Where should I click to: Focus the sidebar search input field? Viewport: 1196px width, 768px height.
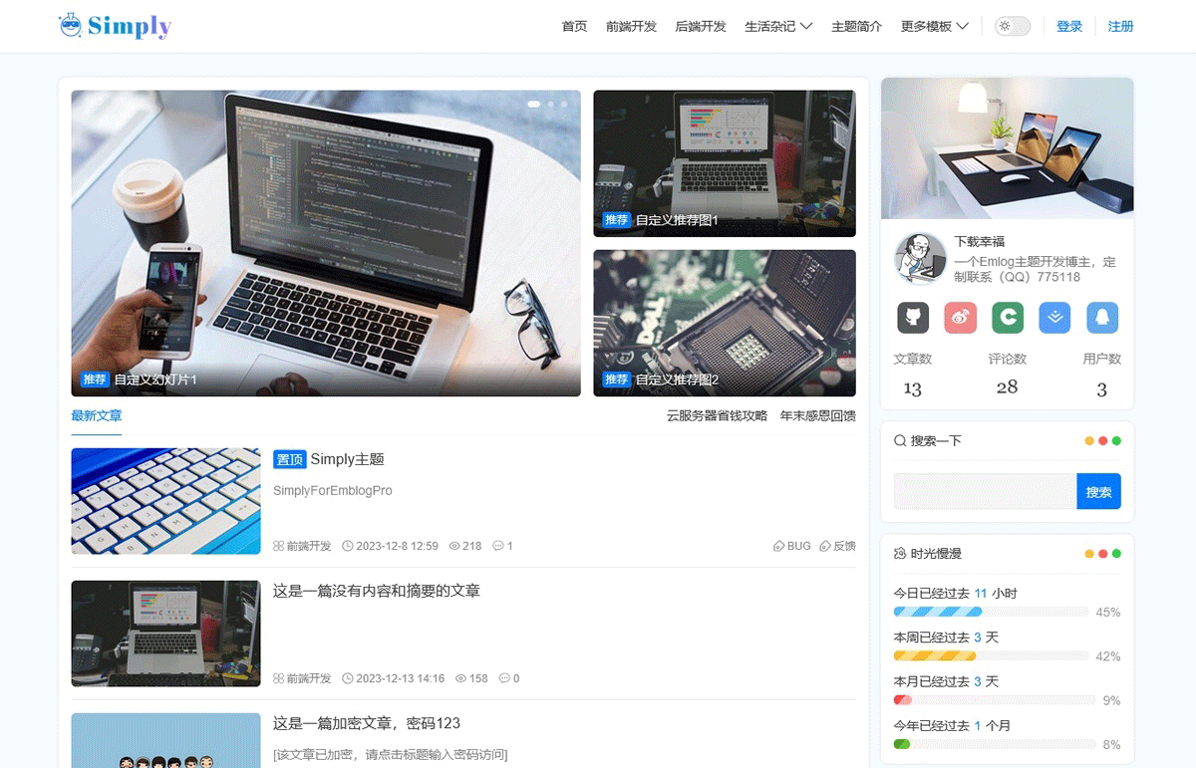(x=985, y=491)
